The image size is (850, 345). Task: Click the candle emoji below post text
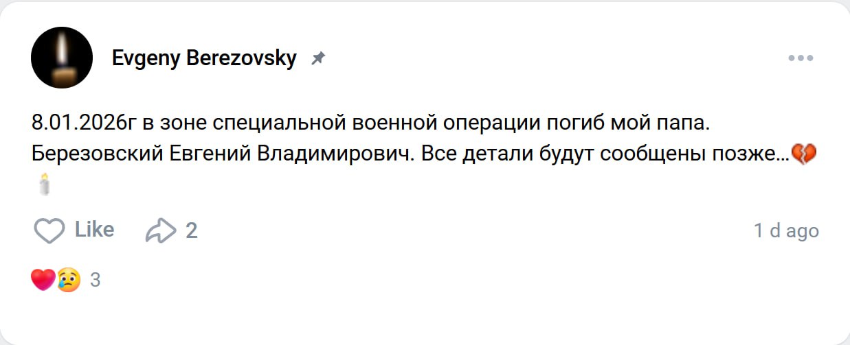point(45,185)
